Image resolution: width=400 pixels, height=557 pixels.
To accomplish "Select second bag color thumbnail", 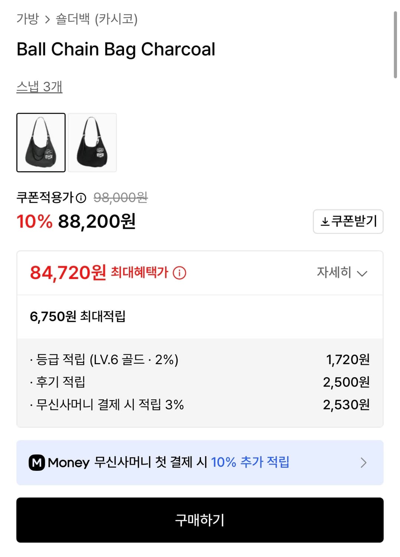I will (x=92, y=143).
